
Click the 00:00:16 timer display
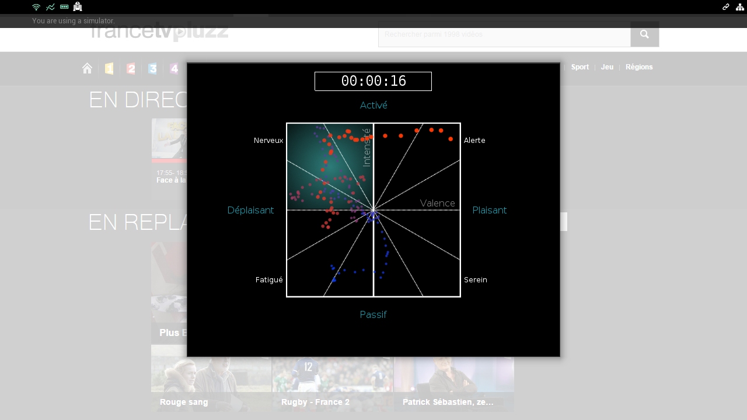(x=373, y=81)
